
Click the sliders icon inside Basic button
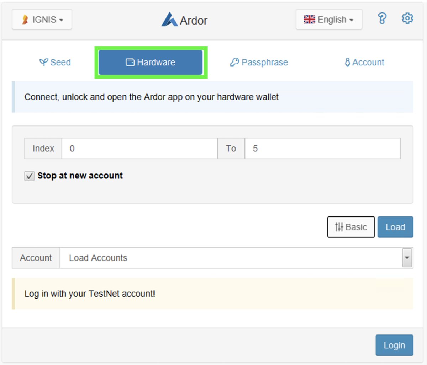(339, 227)
